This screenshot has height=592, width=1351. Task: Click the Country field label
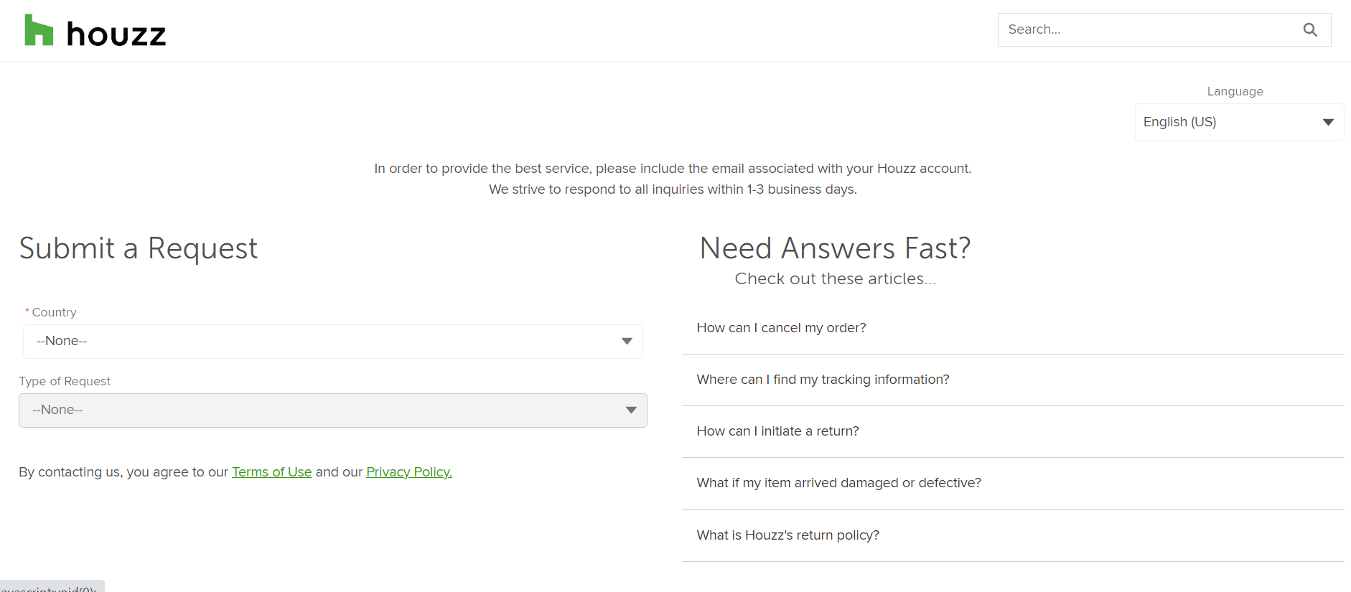click(54, 313)
